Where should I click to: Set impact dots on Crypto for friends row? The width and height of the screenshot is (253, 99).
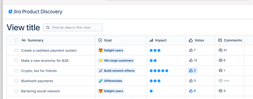pos(159,71)
